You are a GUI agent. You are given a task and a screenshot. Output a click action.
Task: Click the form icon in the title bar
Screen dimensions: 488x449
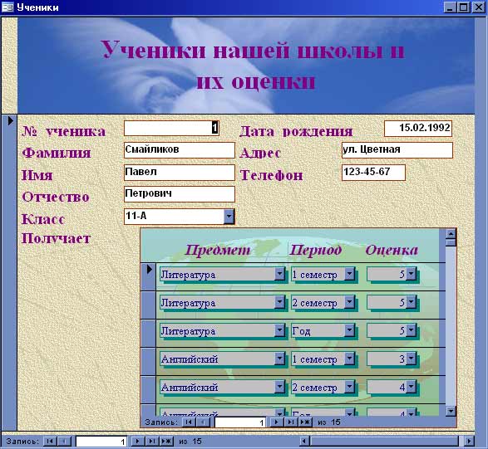click(7, 7)
